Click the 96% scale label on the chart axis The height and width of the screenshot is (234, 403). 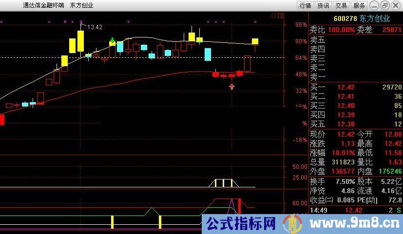[301, 25]
